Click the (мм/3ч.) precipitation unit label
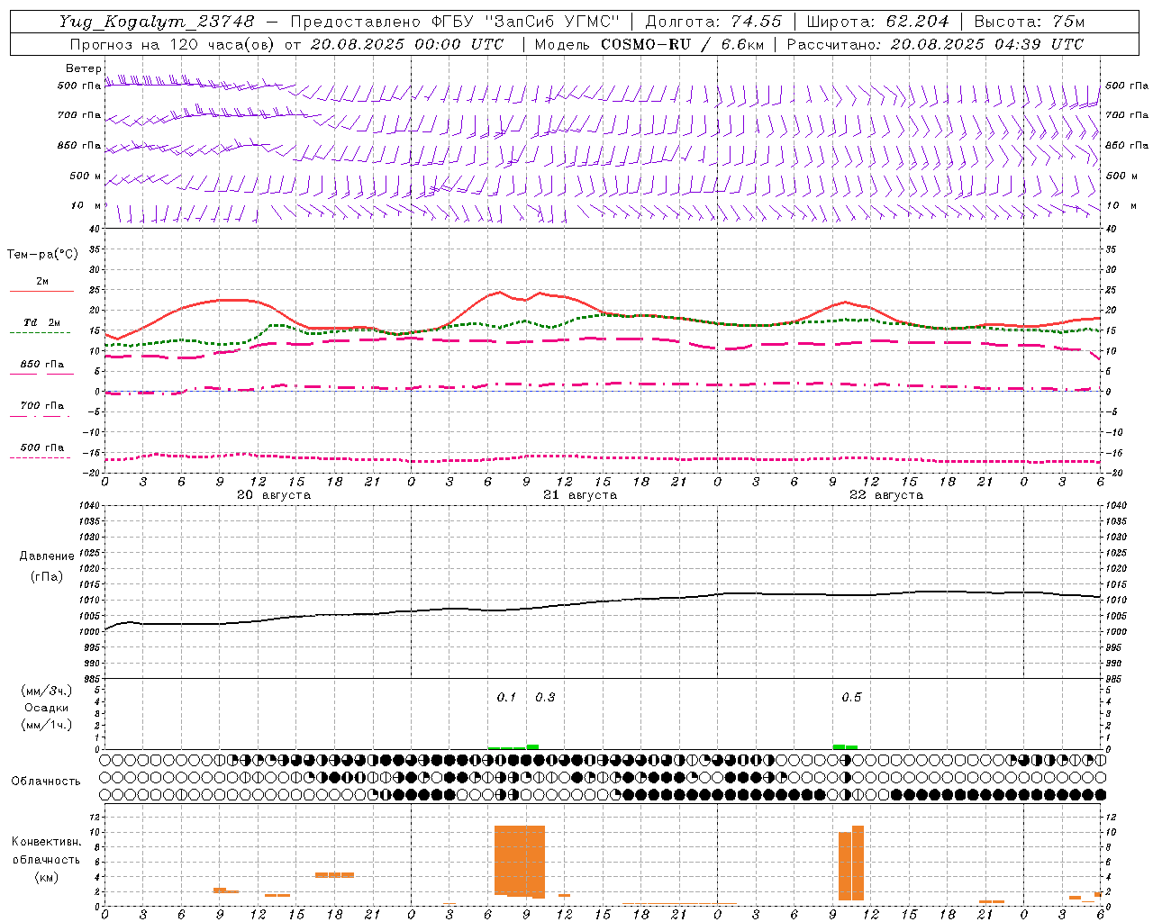Image resolution: width=1153 pixels, height=922 pixels. [47, 691]
